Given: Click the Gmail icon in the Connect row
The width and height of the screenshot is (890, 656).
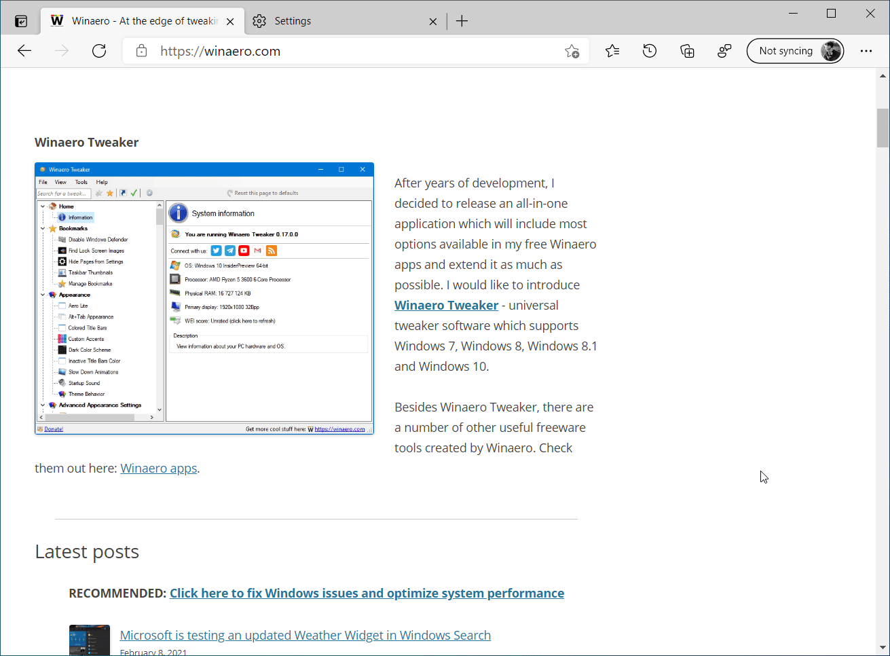Looking at the screenshot, I should click(x=259, y=251).
